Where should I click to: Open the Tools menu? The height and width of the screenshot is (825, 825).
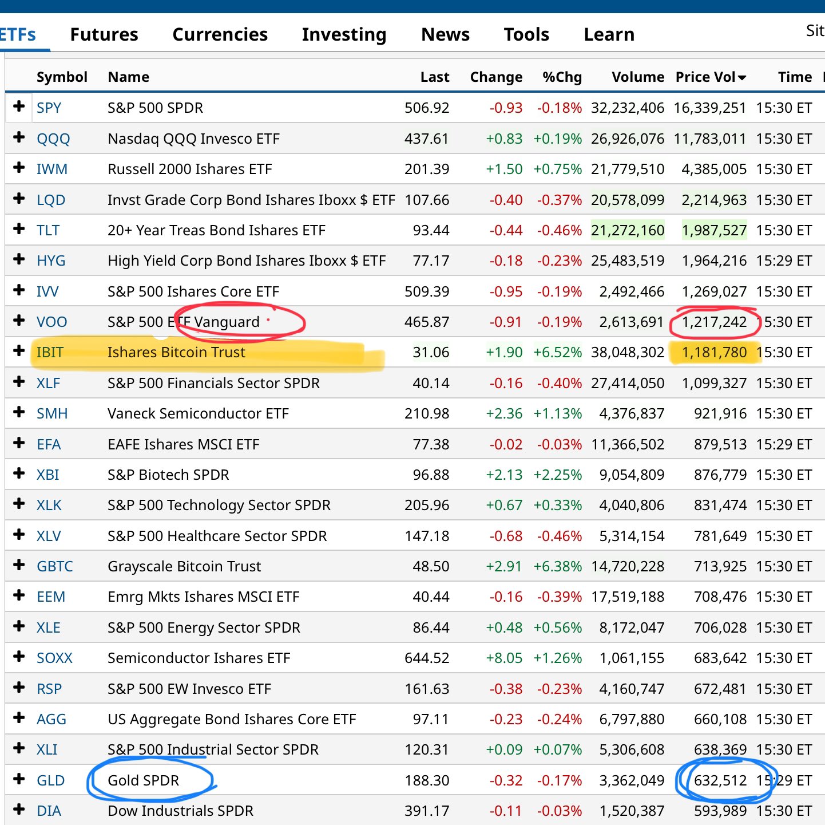coord(526,34)
